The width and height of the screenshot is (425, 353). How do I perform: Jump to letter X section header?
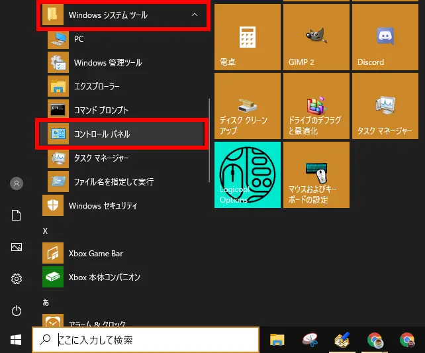tap(45, 231)
